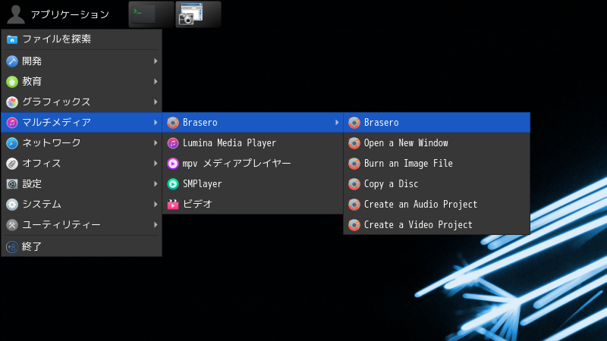Screen dimensions: 607x341
Task: Click the 設定 gear icon
Action: tap(12, 184)
